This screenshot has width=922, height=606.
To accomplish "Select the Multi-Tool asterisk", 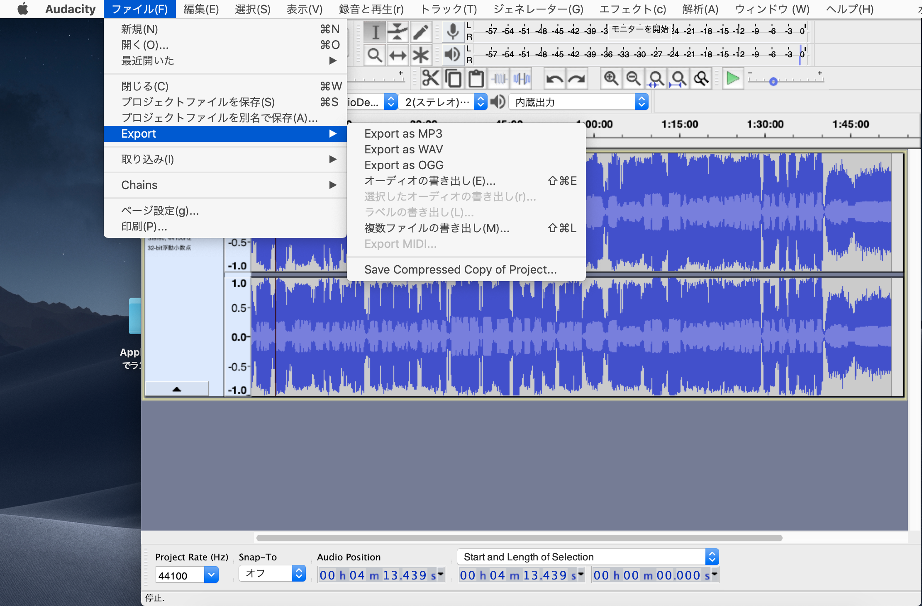I will click(x=421, y=55).
